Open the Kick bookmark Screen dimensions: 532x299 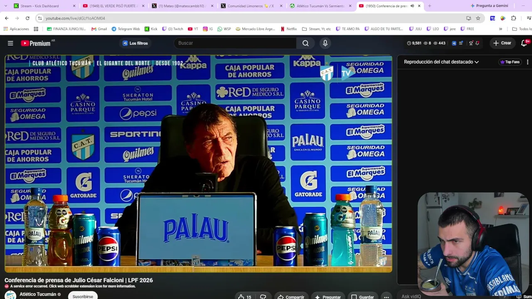(x=151, y=29)
